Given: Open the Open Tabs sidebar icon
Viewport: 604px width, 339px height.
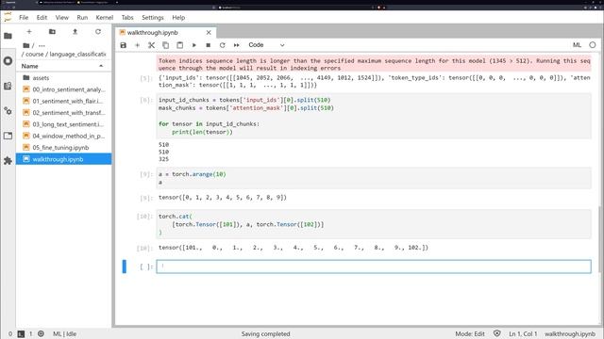Looking at the screenshot, I should coord(8,136).
